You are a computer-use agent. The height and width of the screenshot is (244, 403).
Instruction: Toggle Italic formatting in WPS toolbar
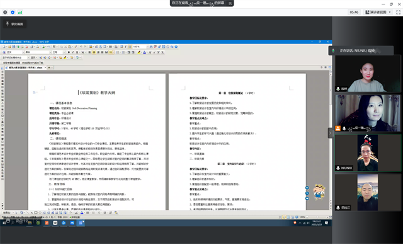click(73, 52)
